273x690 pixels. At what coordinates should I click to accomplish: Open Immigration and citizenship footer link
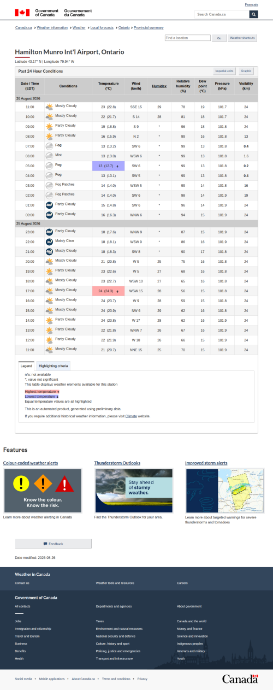click(33, 629)
